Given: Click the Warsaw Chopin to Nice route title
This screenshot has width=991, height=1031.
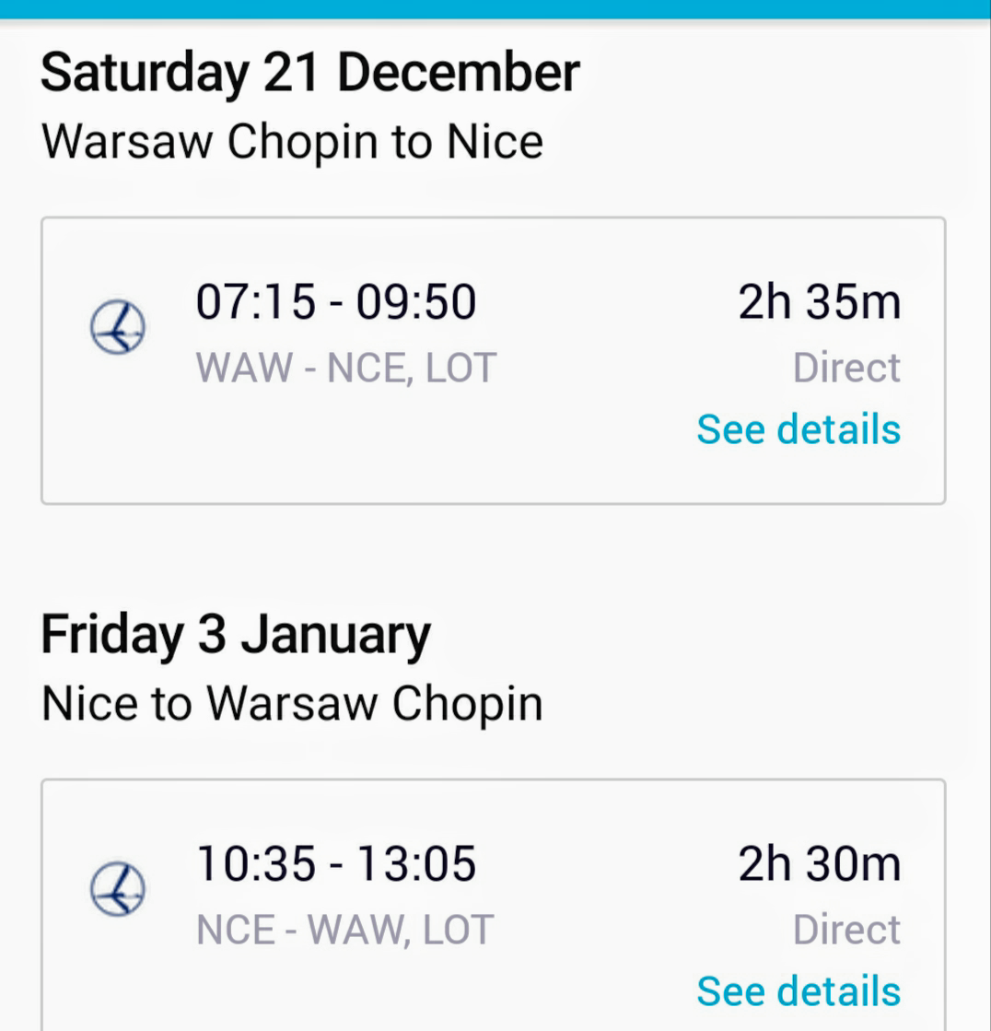Looking at the screenshot, I should tap(292, 142).
